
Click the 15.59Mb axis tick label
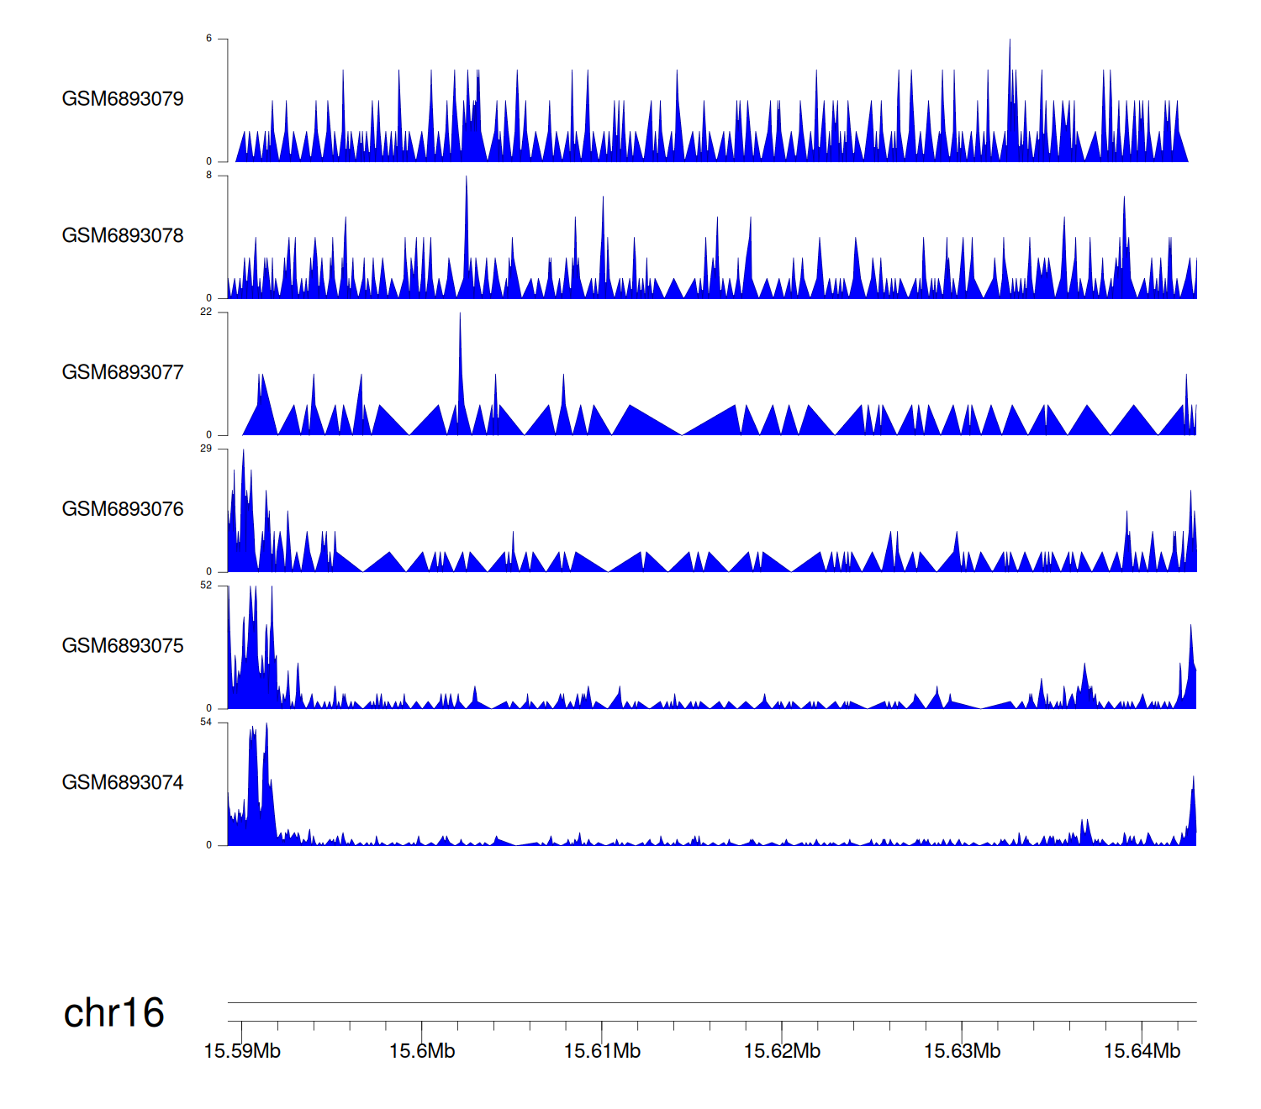point(242,1052)
